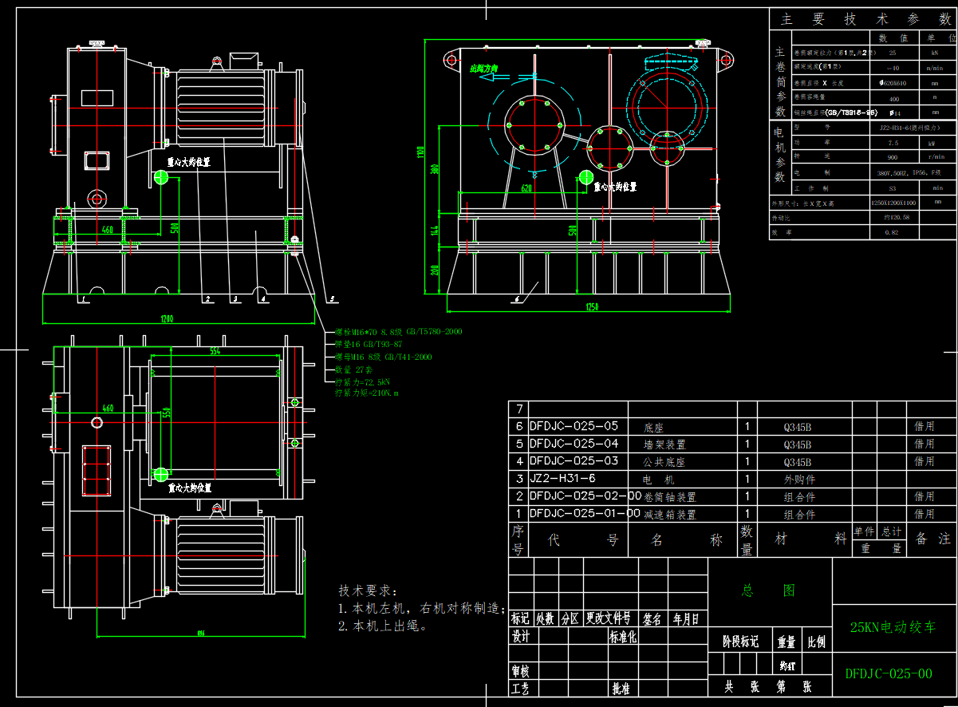Click part balloon number 3 in front view
This screenshot has height=707, width=958.
pyautogui.click(x=235, y=299)
